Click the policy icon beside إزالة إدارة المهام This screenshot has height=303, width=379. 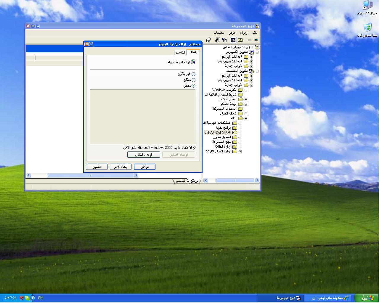click(x=193, y=62)
